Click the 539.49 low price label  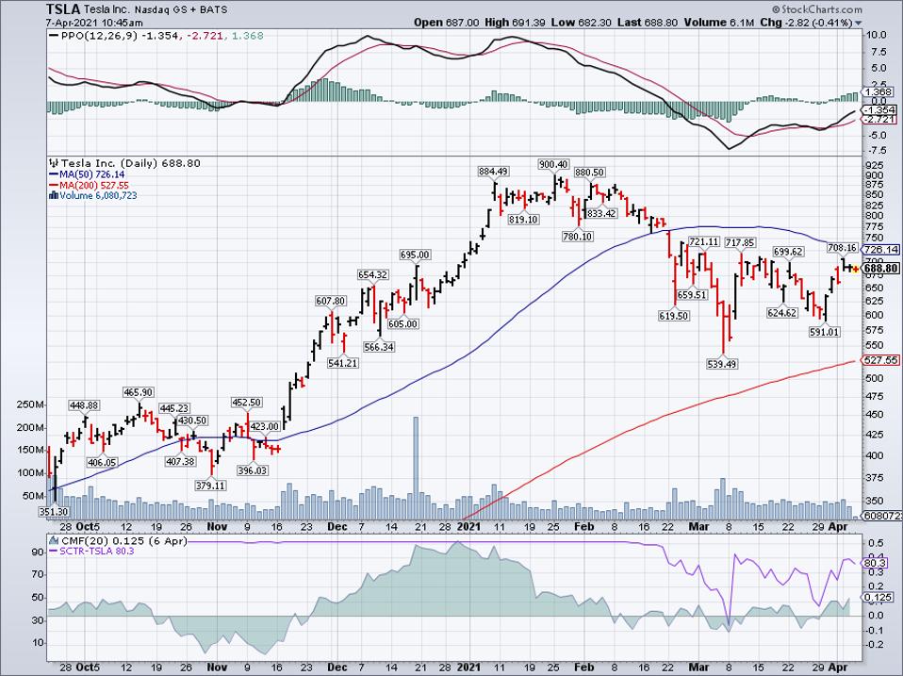[x=722, y=364]
